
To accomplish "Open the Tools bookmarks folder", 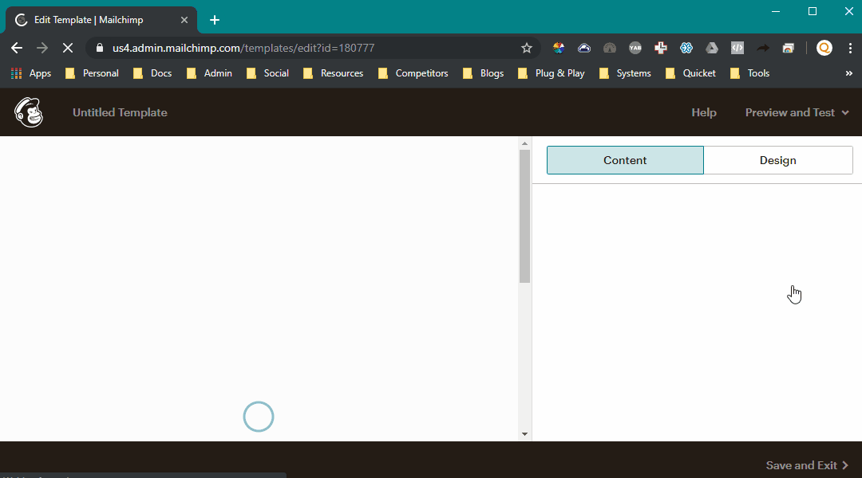I will tap(749, 73).
